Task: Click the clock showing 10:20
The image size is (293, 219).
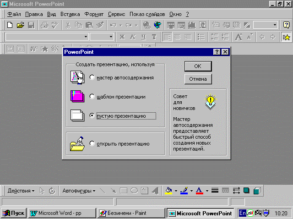Action: [x=281, y=213]
